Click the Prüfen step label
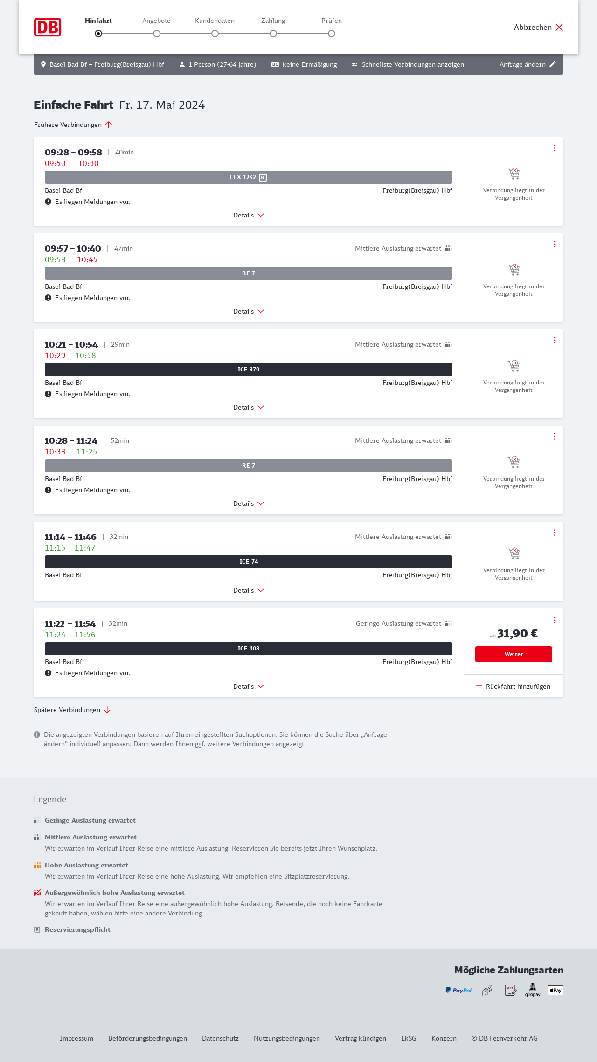Image resolution: width=597 pixels, height=1062 pixels. [x=332, y=21]
